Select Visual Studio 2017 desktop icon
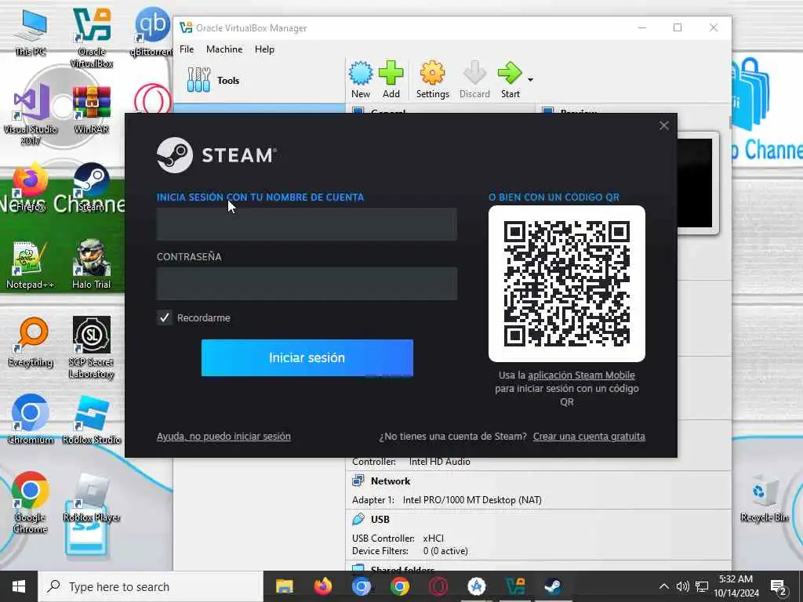This screenshot has height=602, width=803. pyautogui.click(x=31, y=114)
